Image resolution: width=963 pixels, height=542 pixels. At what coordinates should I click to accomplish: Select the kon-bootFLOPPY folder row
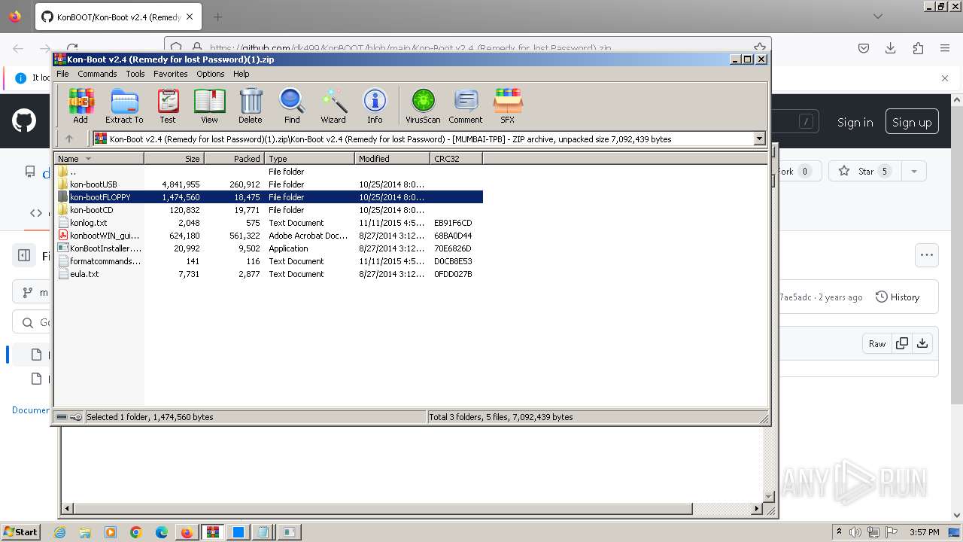[x=269, y=196]
